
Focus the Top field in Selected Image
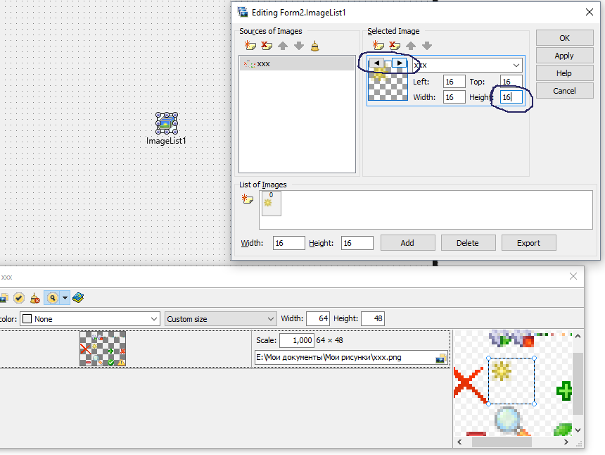point(511,82)
